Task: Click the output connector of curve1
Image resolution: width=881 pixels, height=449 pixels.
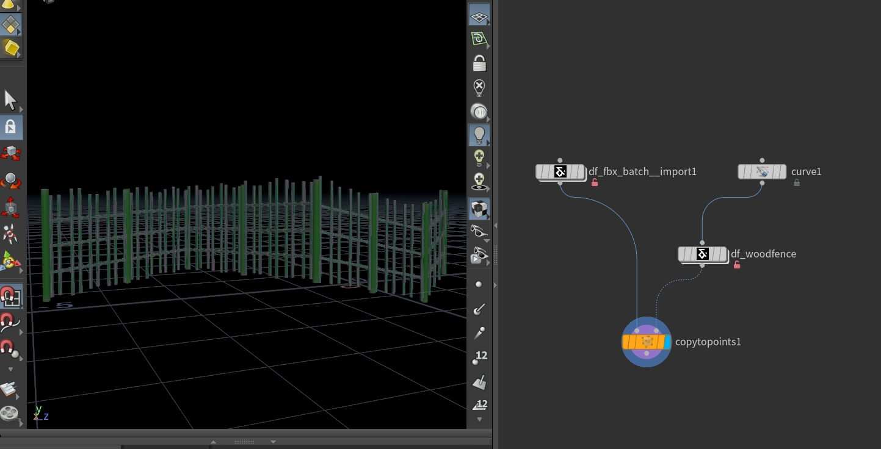Action: tap(762, 182)
